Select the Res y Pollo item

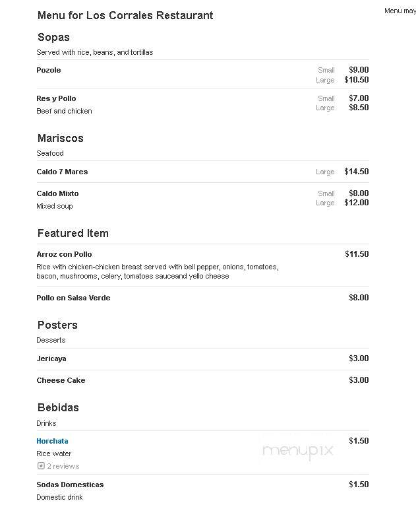56,98
